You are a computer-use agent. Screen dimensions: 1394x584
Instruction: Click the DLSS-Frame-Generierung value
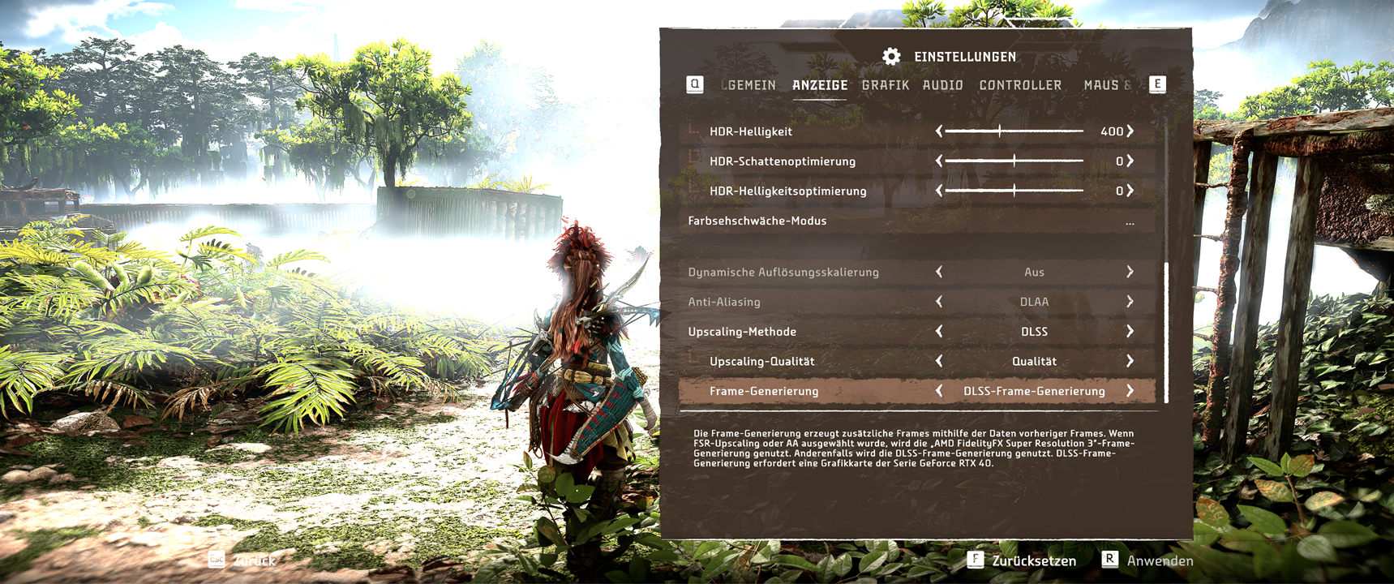1034,391
